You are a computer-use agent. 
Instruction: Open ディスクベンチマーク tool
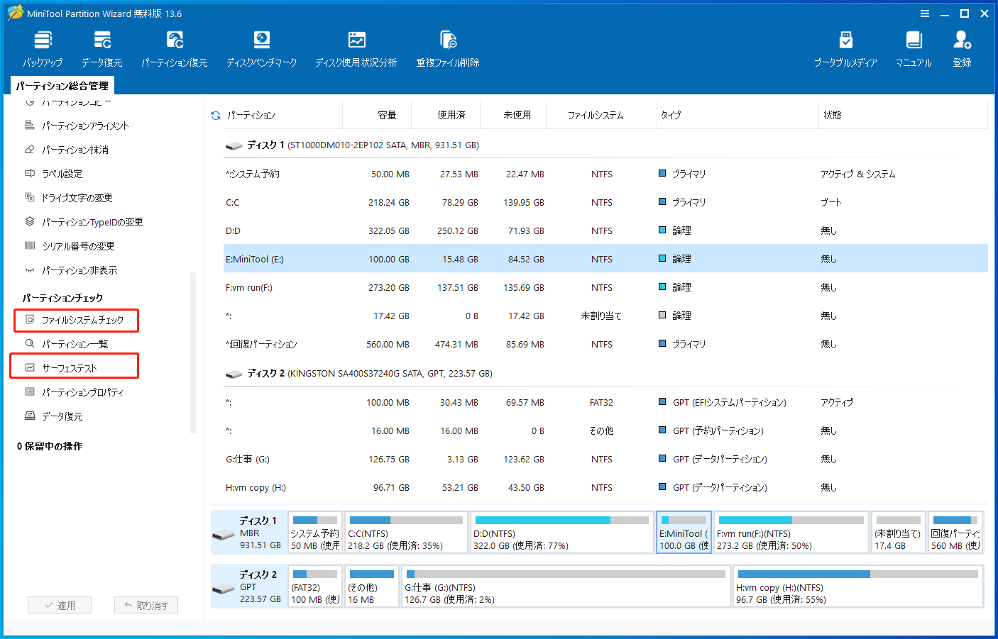(262, 49)
